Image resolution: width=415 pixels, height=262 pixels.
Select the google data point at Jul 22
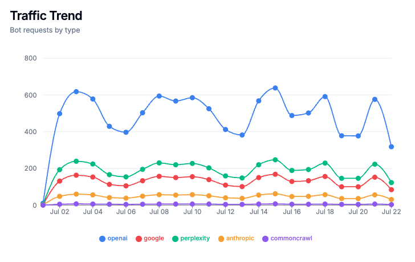[391, 190]
